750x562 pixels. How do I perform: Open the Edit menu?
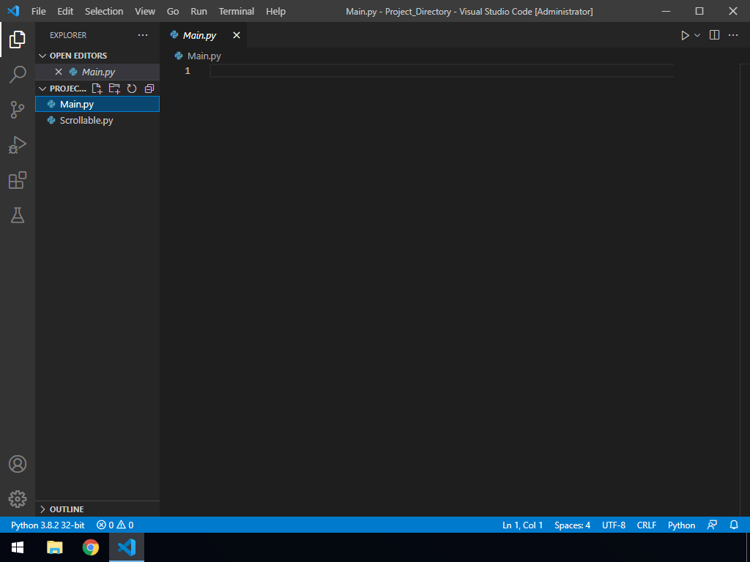[65, 11]
